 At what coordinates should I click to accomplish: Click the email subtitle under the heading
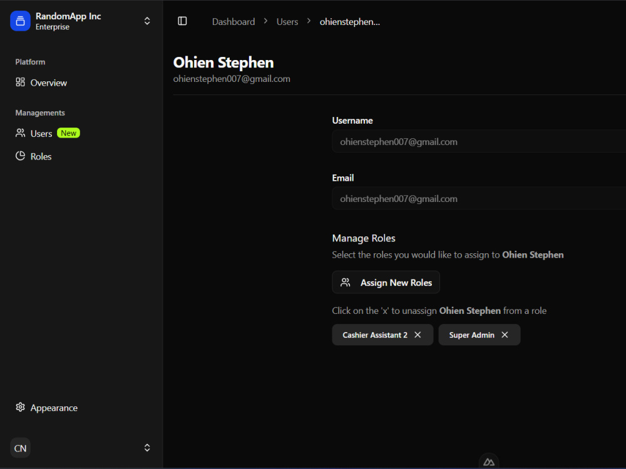[232, 79]
